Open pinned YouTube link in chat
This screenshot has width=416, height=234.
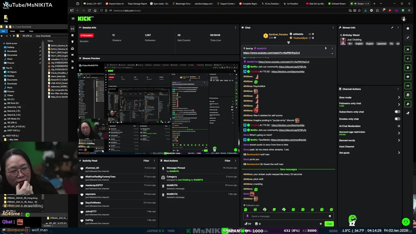coord(271,53)
